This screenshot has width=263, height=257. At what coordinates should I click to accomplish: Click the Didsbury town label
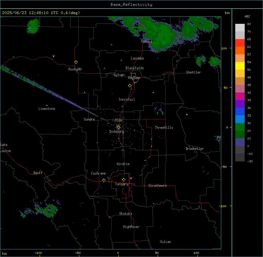[117, 132]
